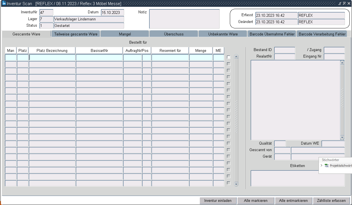Open the Überschuss tab
Screen dimensions: 352x205
174,34
